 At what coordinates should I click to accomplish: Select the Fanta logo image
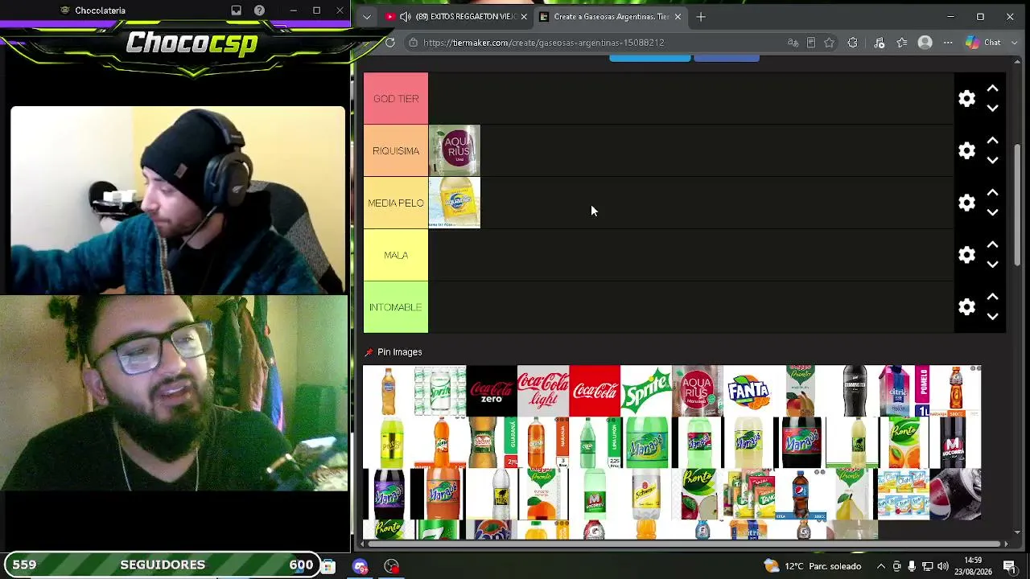[x=749, y=392]
